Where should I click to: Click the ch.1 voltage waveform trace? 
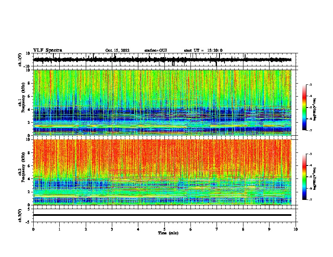(162, 60)
